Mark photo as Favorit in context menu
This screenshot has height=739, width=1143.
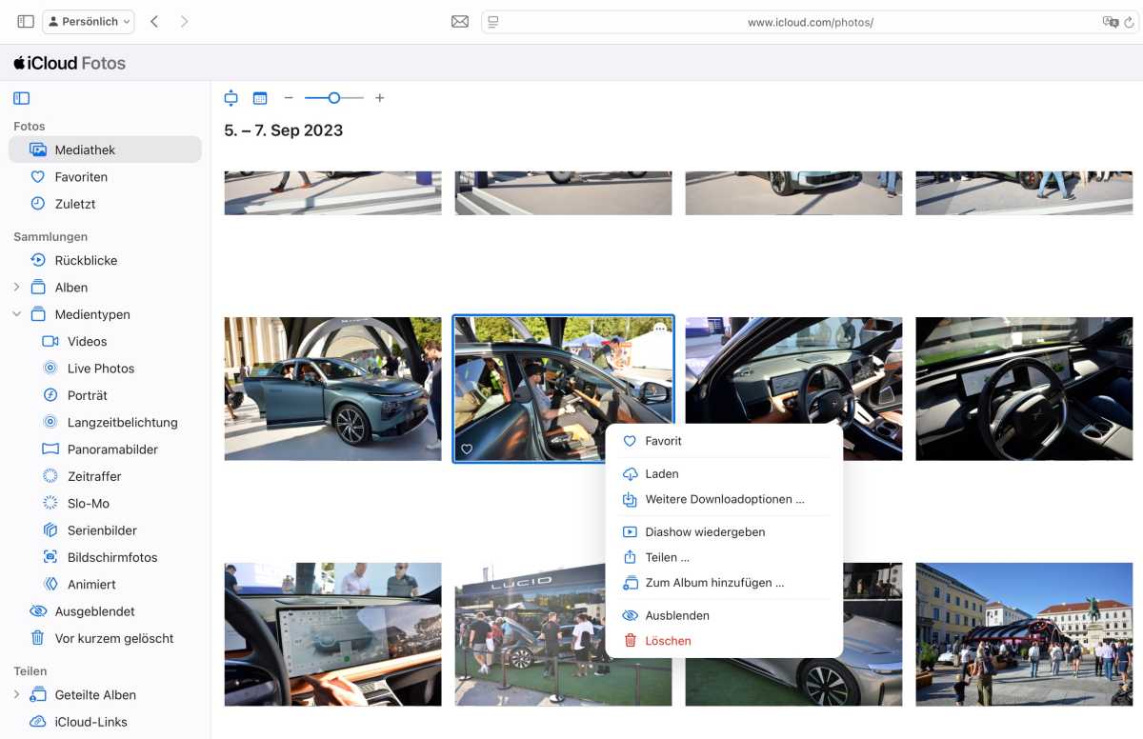663,441
